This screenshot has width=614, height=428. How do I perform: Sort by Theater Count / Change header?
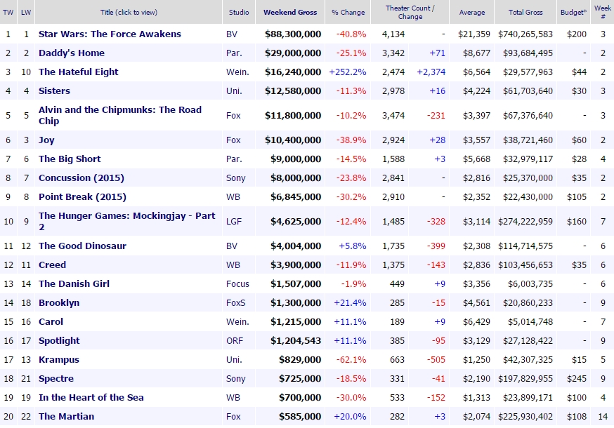[410, 12]
